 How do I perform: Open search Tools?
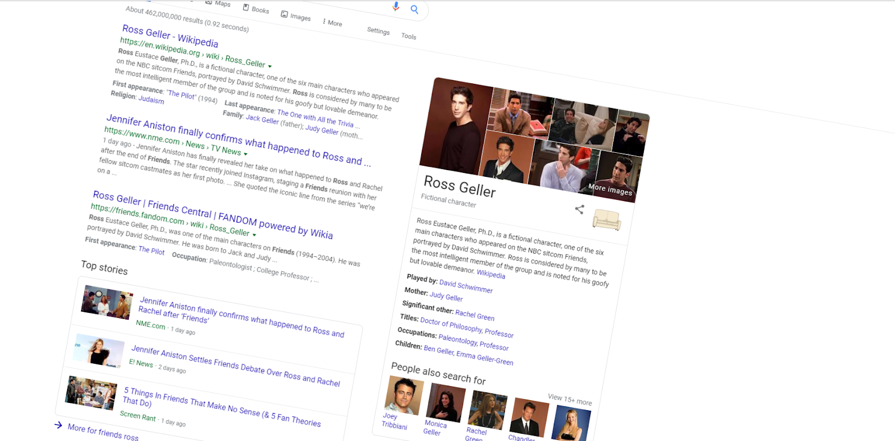(x=409, y=36)
